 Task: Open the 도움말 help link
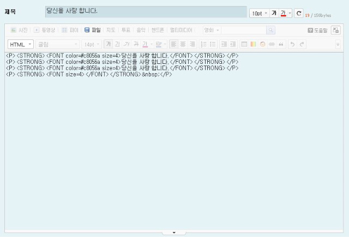point(317,31)
